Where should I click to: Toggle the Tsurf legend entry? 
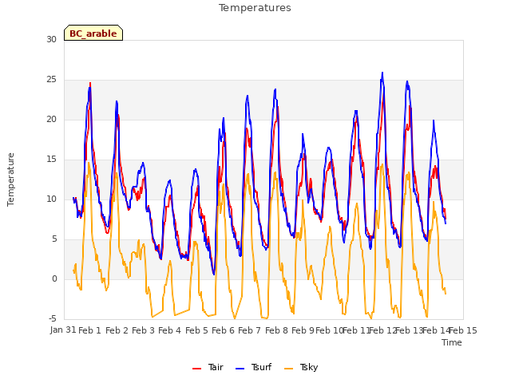pyautogui.click(x=254, y=367)
